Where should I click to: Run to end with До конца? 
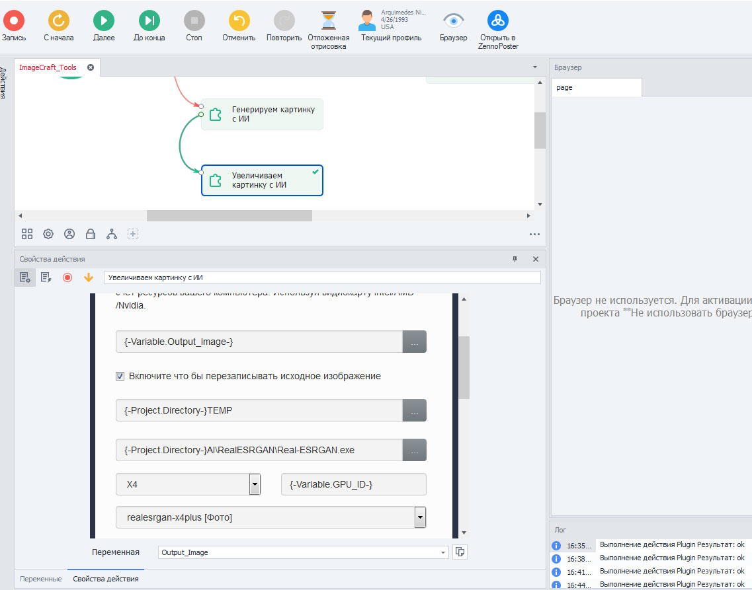(149, 20)
